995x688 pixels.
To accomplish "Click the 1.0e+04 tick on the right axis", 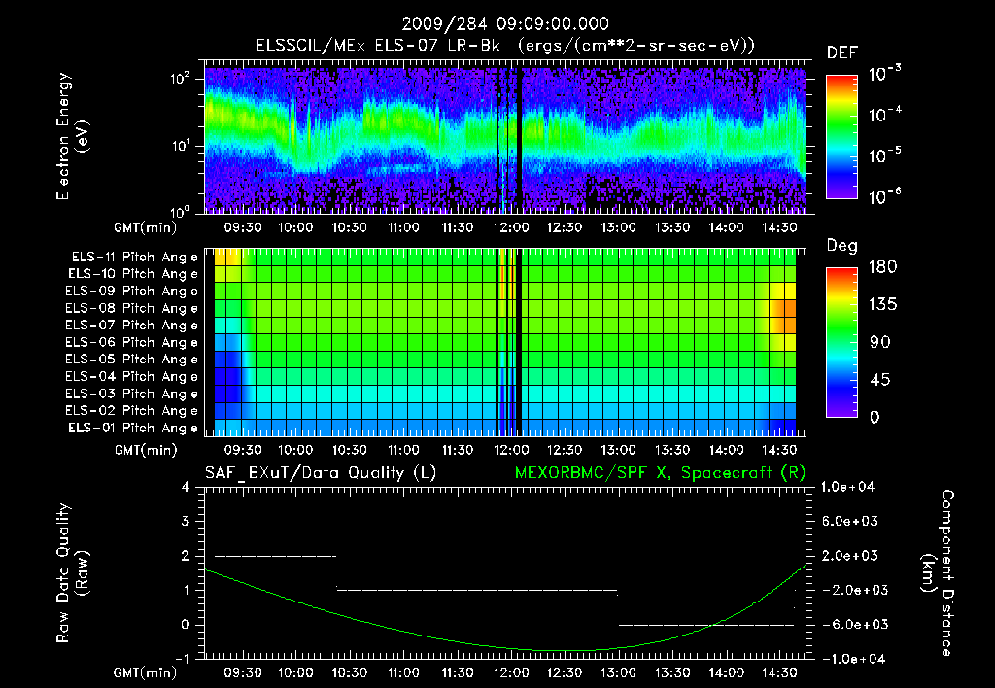I will tap(847, 487).
